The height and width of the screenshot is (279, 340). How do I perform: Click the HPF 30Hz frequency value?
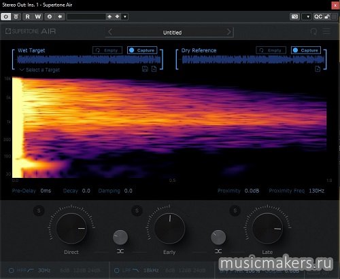[x=44, y=270]
